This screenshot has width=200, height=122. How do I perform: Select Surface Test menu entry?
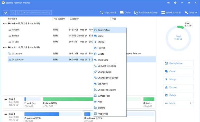coord(110,96)
